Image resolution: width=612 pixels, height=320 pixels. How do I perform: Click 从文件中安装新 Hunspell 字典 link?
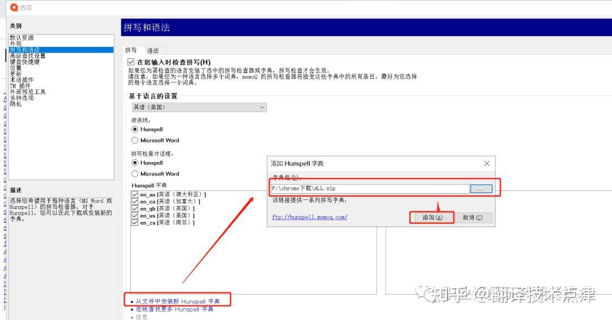tap(177, 301)
